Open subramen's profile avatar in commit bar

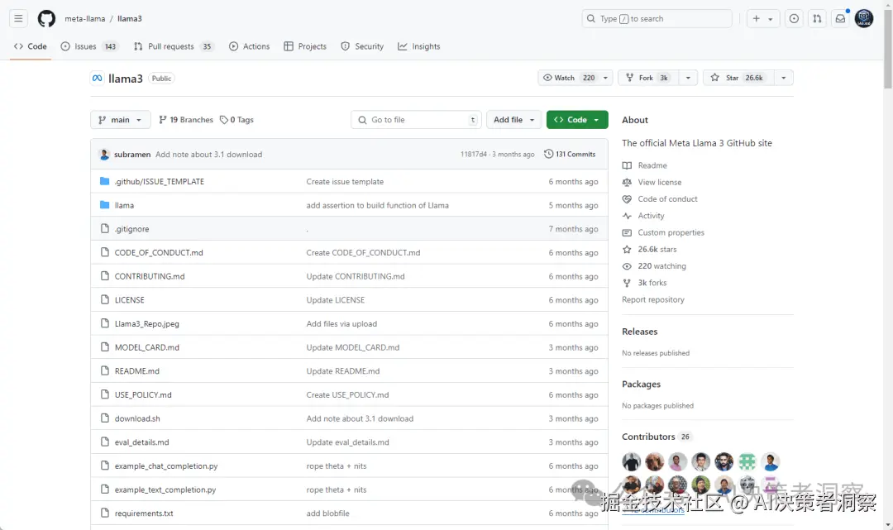(104, 155)
